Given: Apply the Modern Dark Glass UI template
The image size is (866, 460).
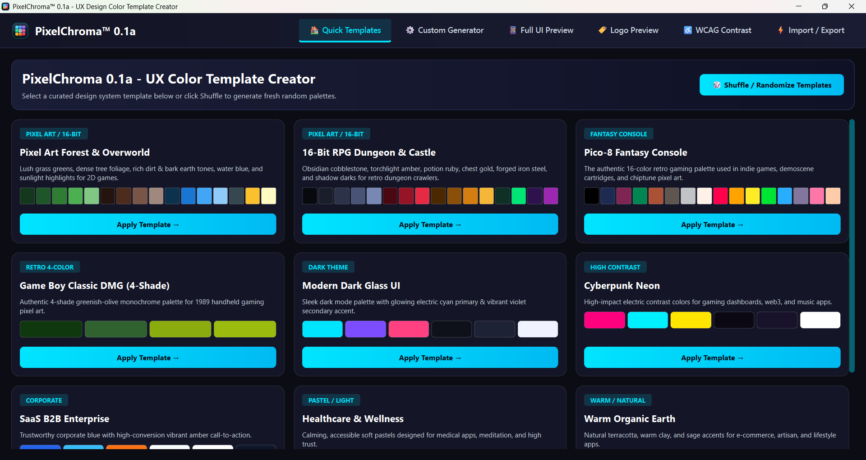Looking at the screenshot, I should pos(430,358).
